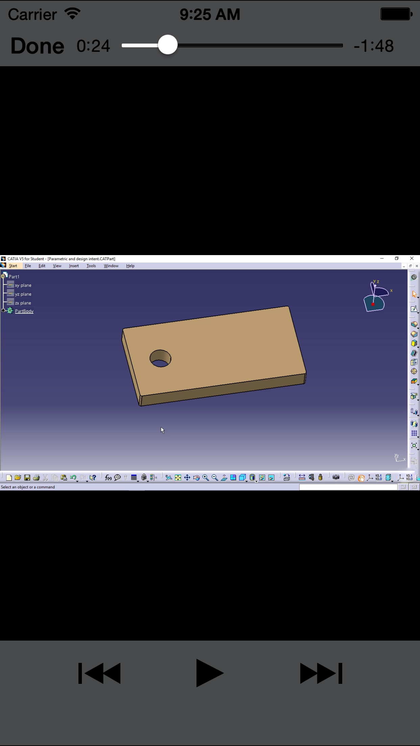Viewport: 420px width, 746px height.
Task: Click the Rotate view icon
Action: click(x=196, y=477)
